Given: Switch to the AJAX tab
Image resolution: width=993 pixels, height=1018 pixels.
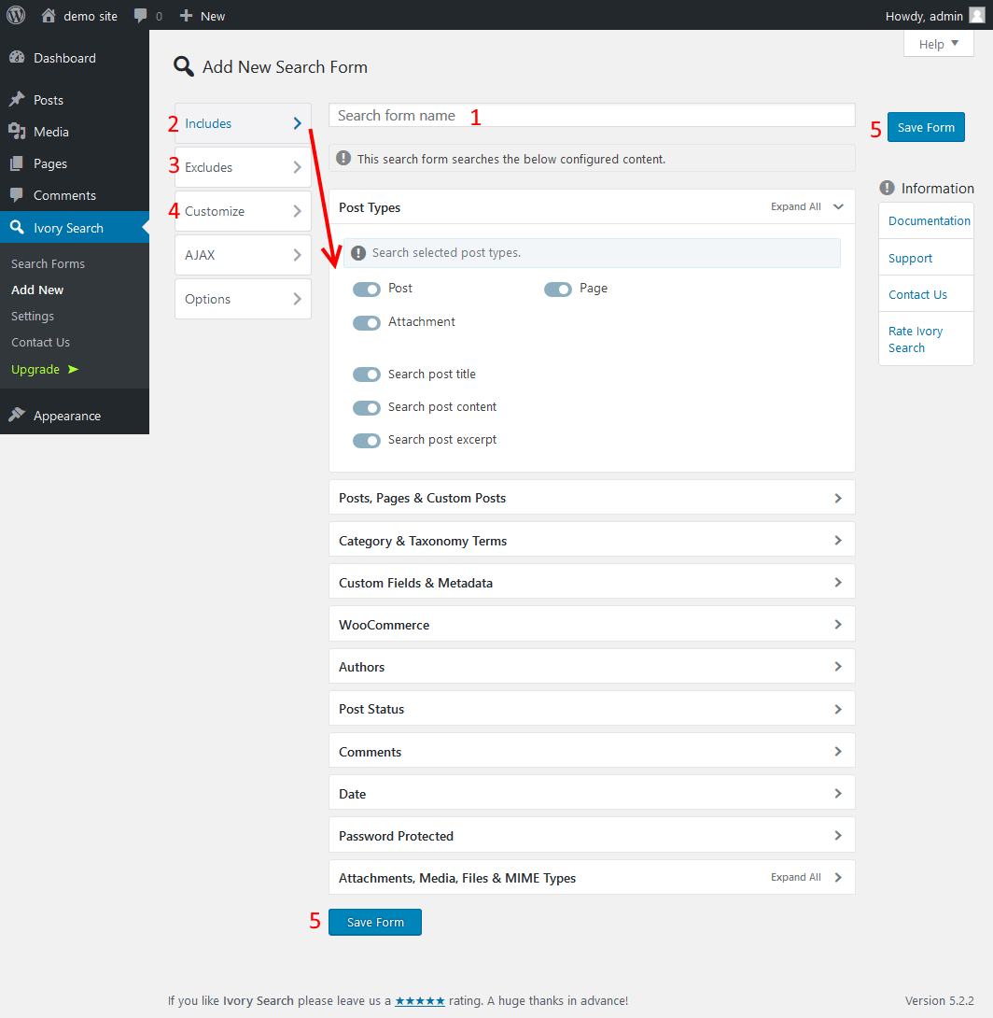Looking at the screenshot, I should pos(243,255).
